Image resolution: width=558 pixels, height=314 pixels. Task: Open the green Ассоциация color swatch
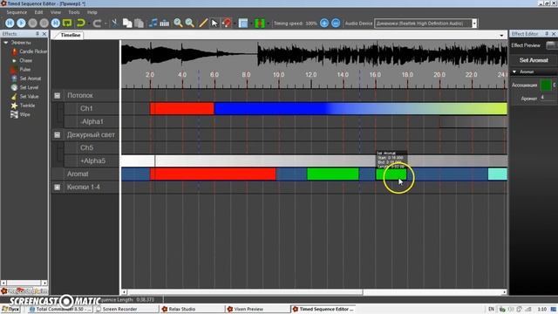tap(546, 85)
